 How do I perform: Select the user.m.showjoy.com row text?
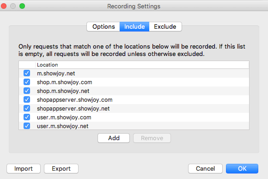click(x=64, y=117)
